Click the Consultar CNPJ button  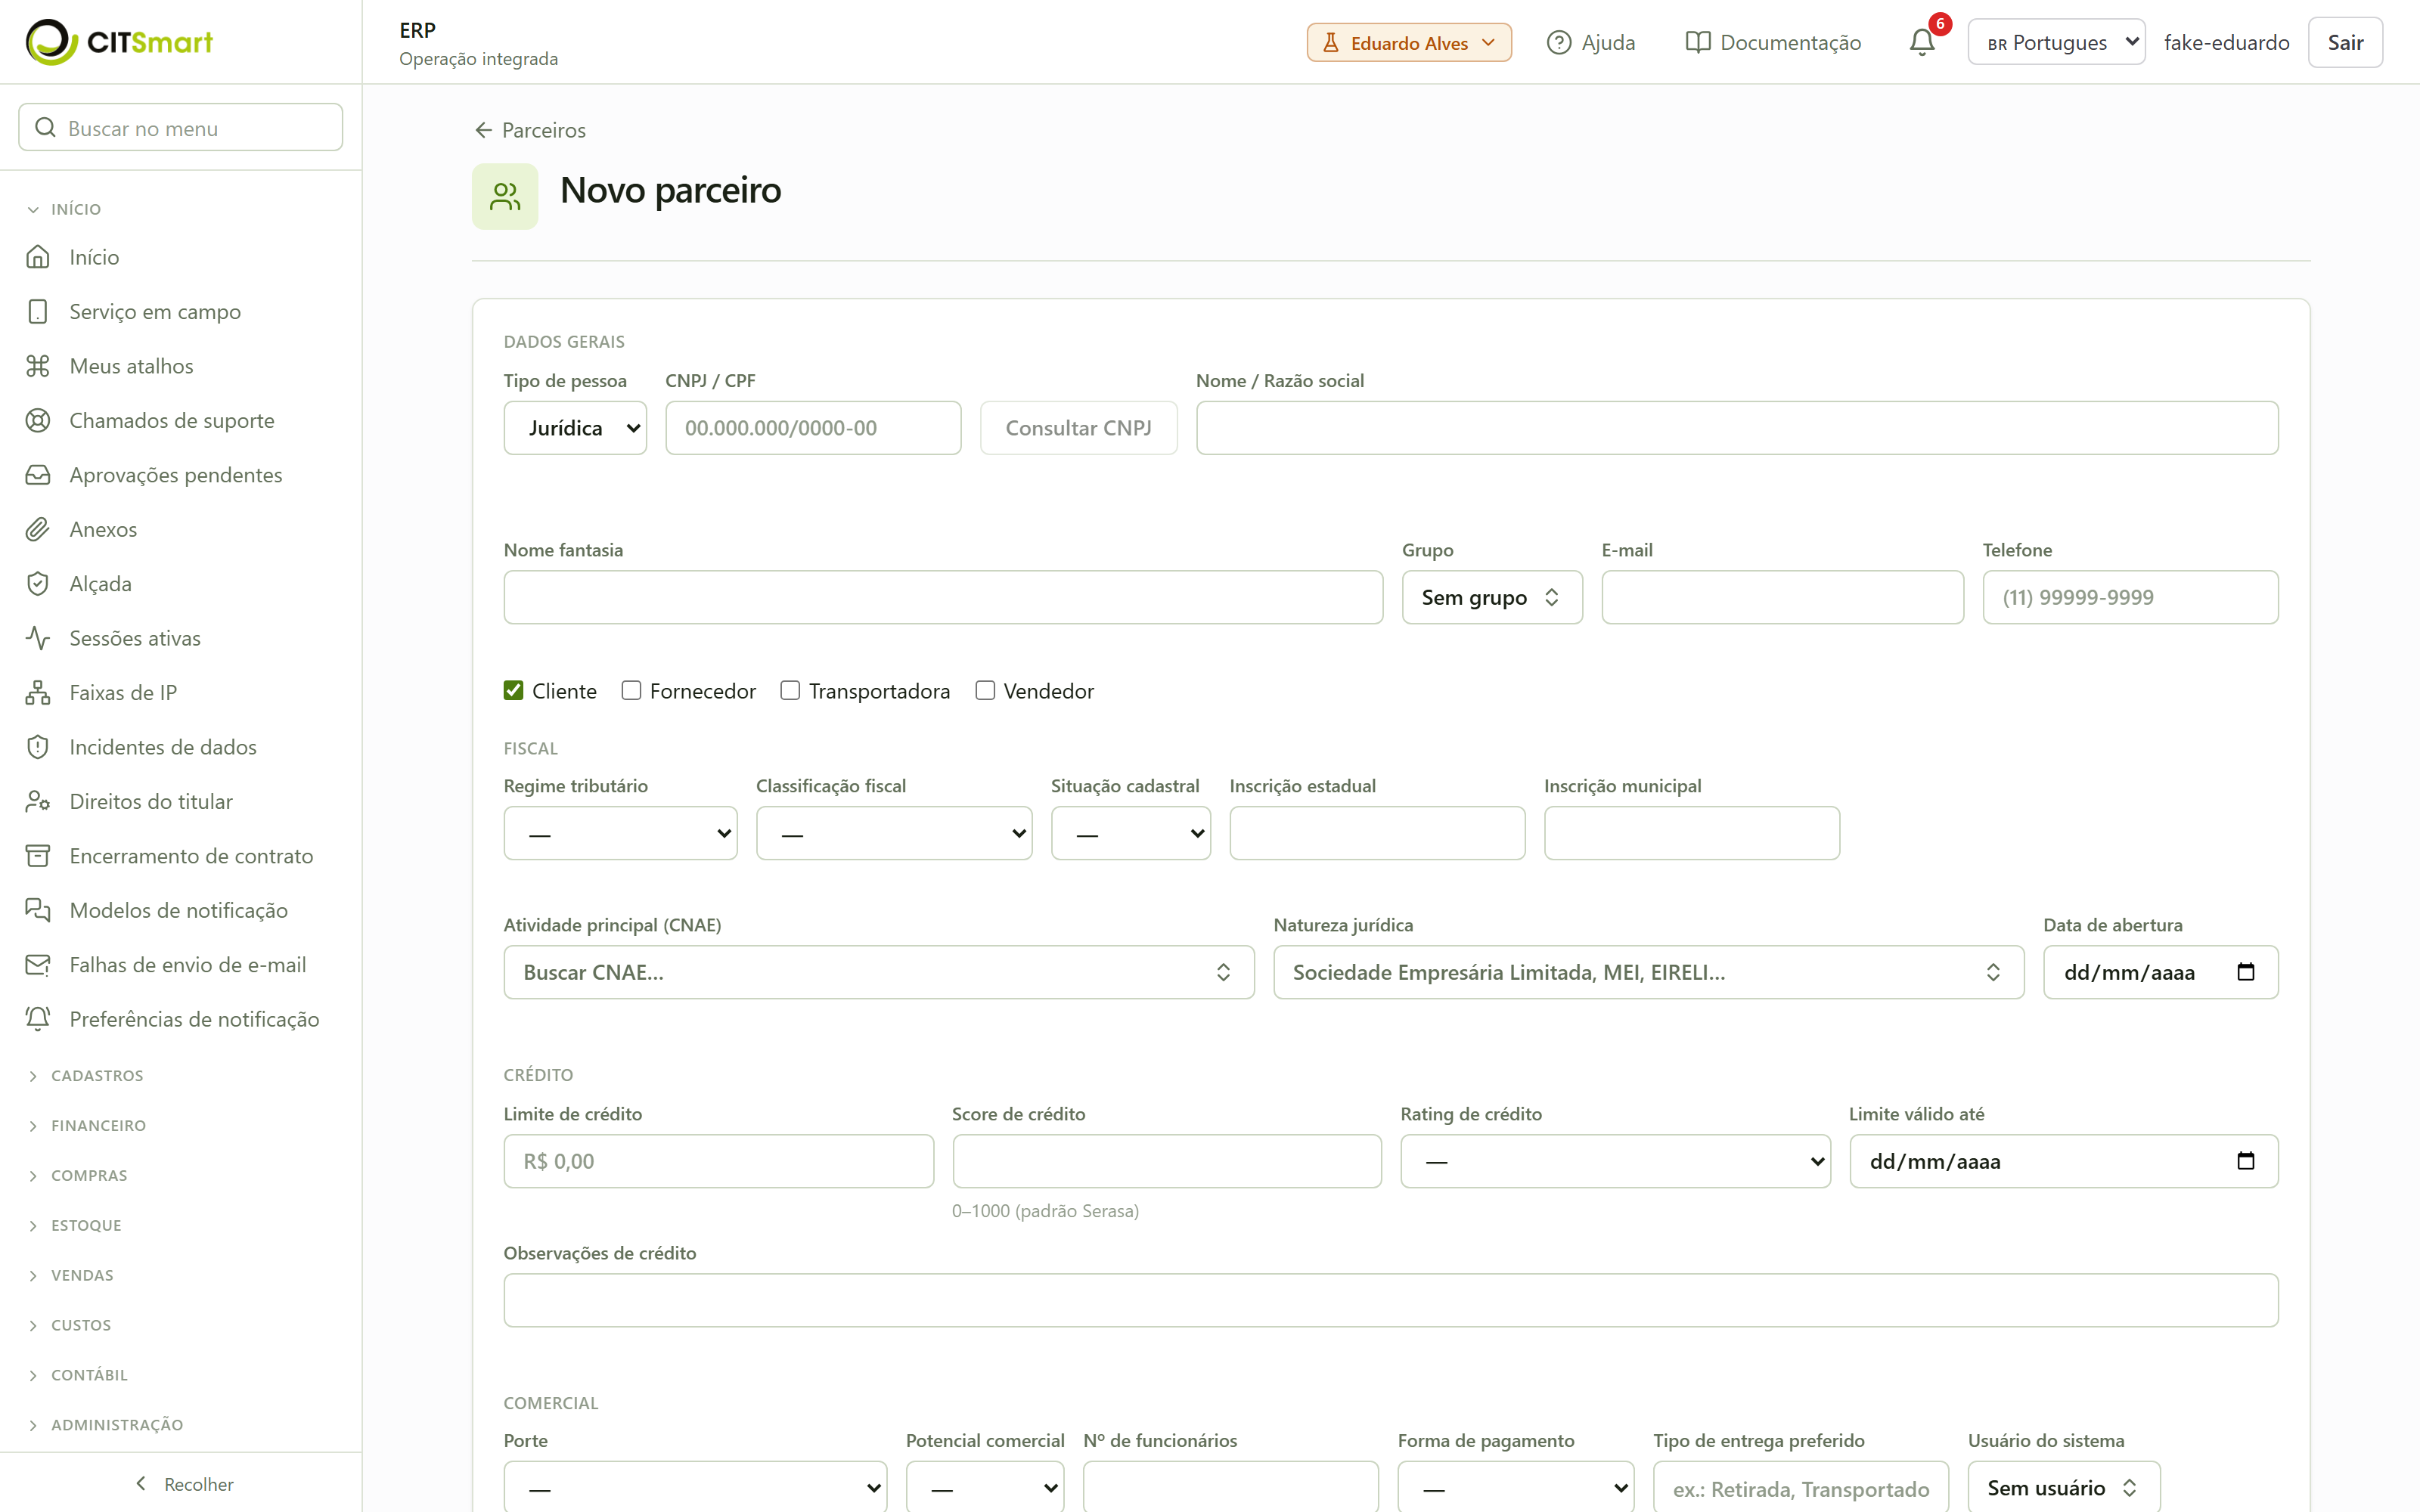[x=1078, y=428]
